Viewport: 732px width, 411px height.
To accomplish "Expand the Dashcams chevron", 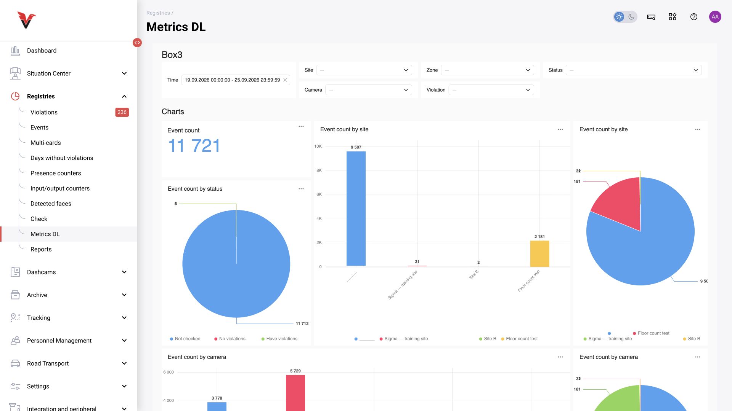I will click(124, 272).
